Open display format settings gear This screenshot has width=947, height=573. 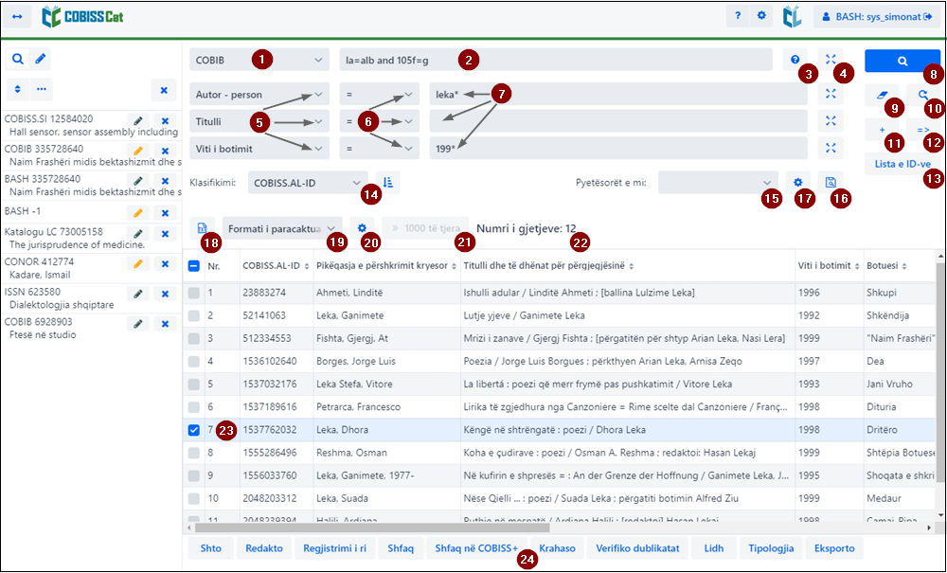pos(362,228)
